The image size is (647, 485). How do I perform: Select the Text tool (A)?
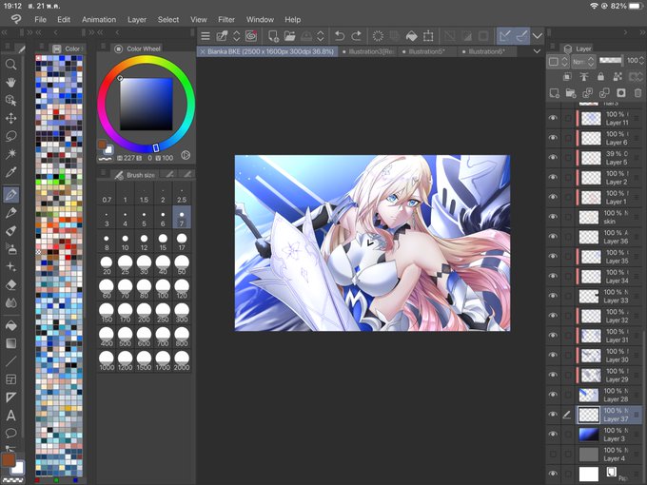click(x=10, y=416)
